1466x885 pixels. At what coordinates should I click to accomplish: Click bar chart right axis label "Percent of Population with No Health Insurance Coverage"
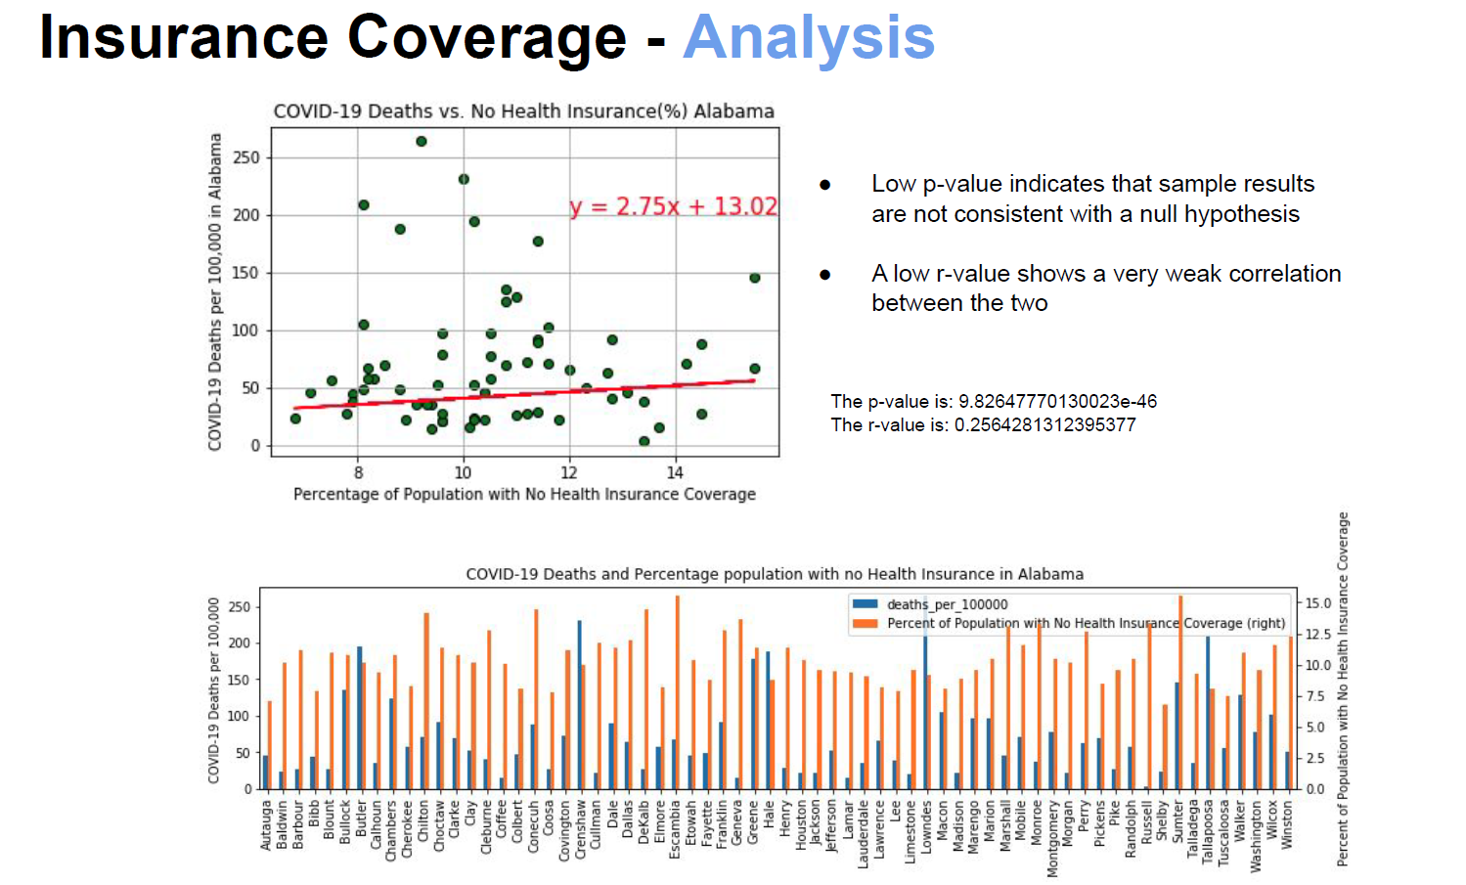[x=1343, y=689]
